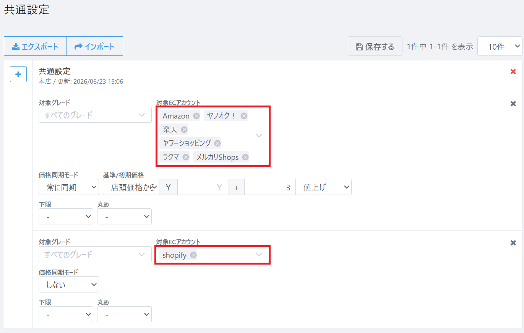Click the 本店 / 更新 timestamp text
Image resolution: width=524 pixels, height=333 pixels.
[x=81, y=81]
